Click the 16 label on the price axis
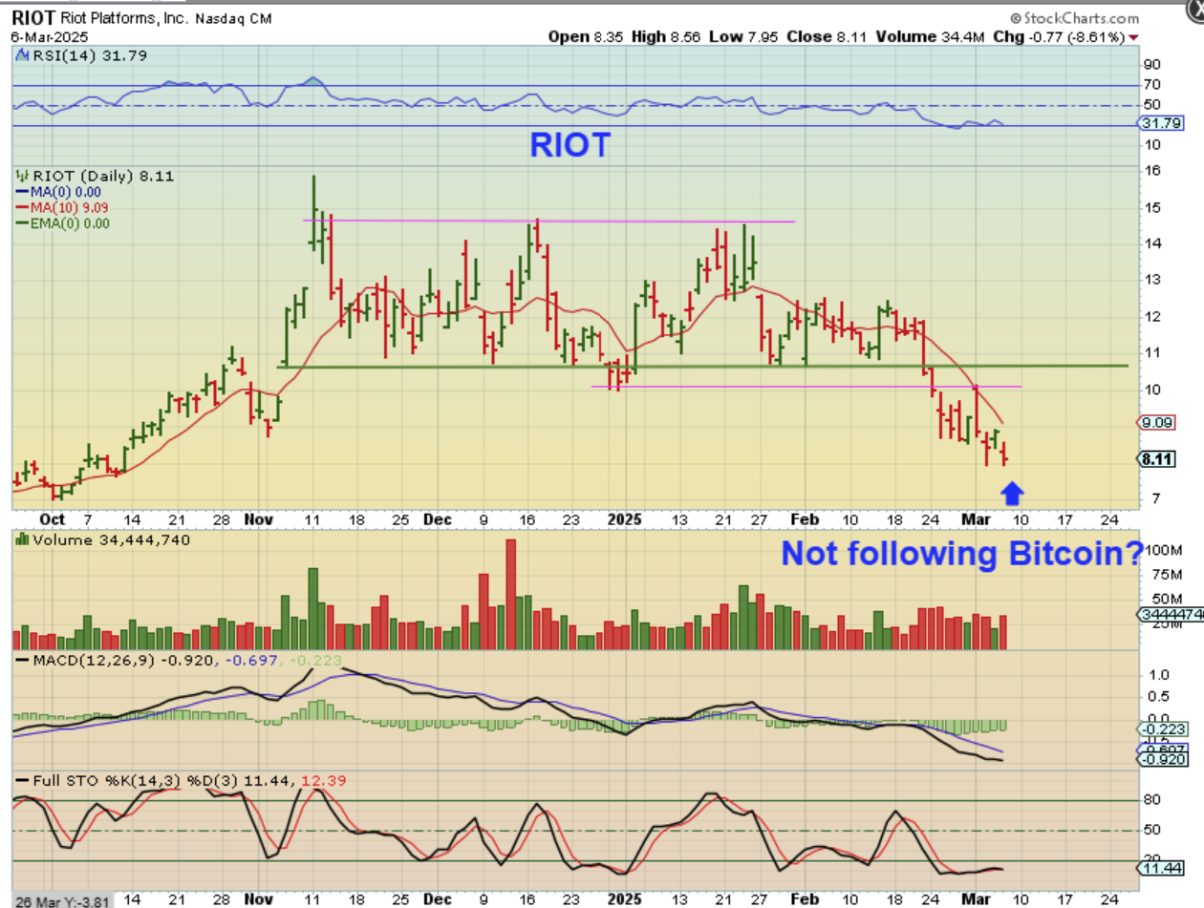The width and height of the screenshot is (1204, 908). [x=1153, y=171]
